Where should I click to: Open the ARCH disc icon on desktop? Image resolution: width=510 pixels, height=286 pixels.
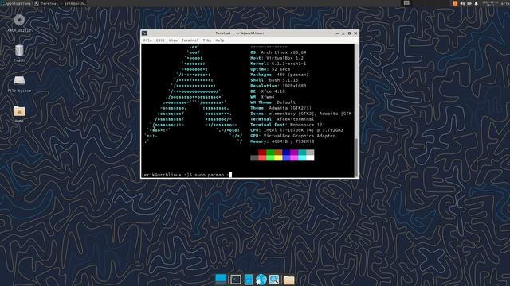click(19, 20)
